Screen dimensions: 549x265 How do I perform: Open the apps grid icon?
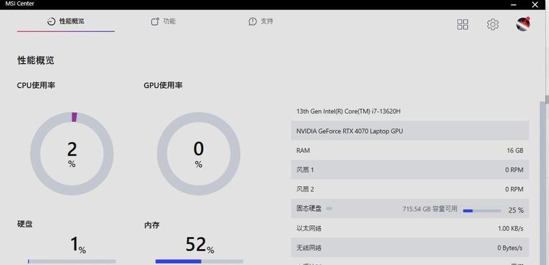pos(463,25)
